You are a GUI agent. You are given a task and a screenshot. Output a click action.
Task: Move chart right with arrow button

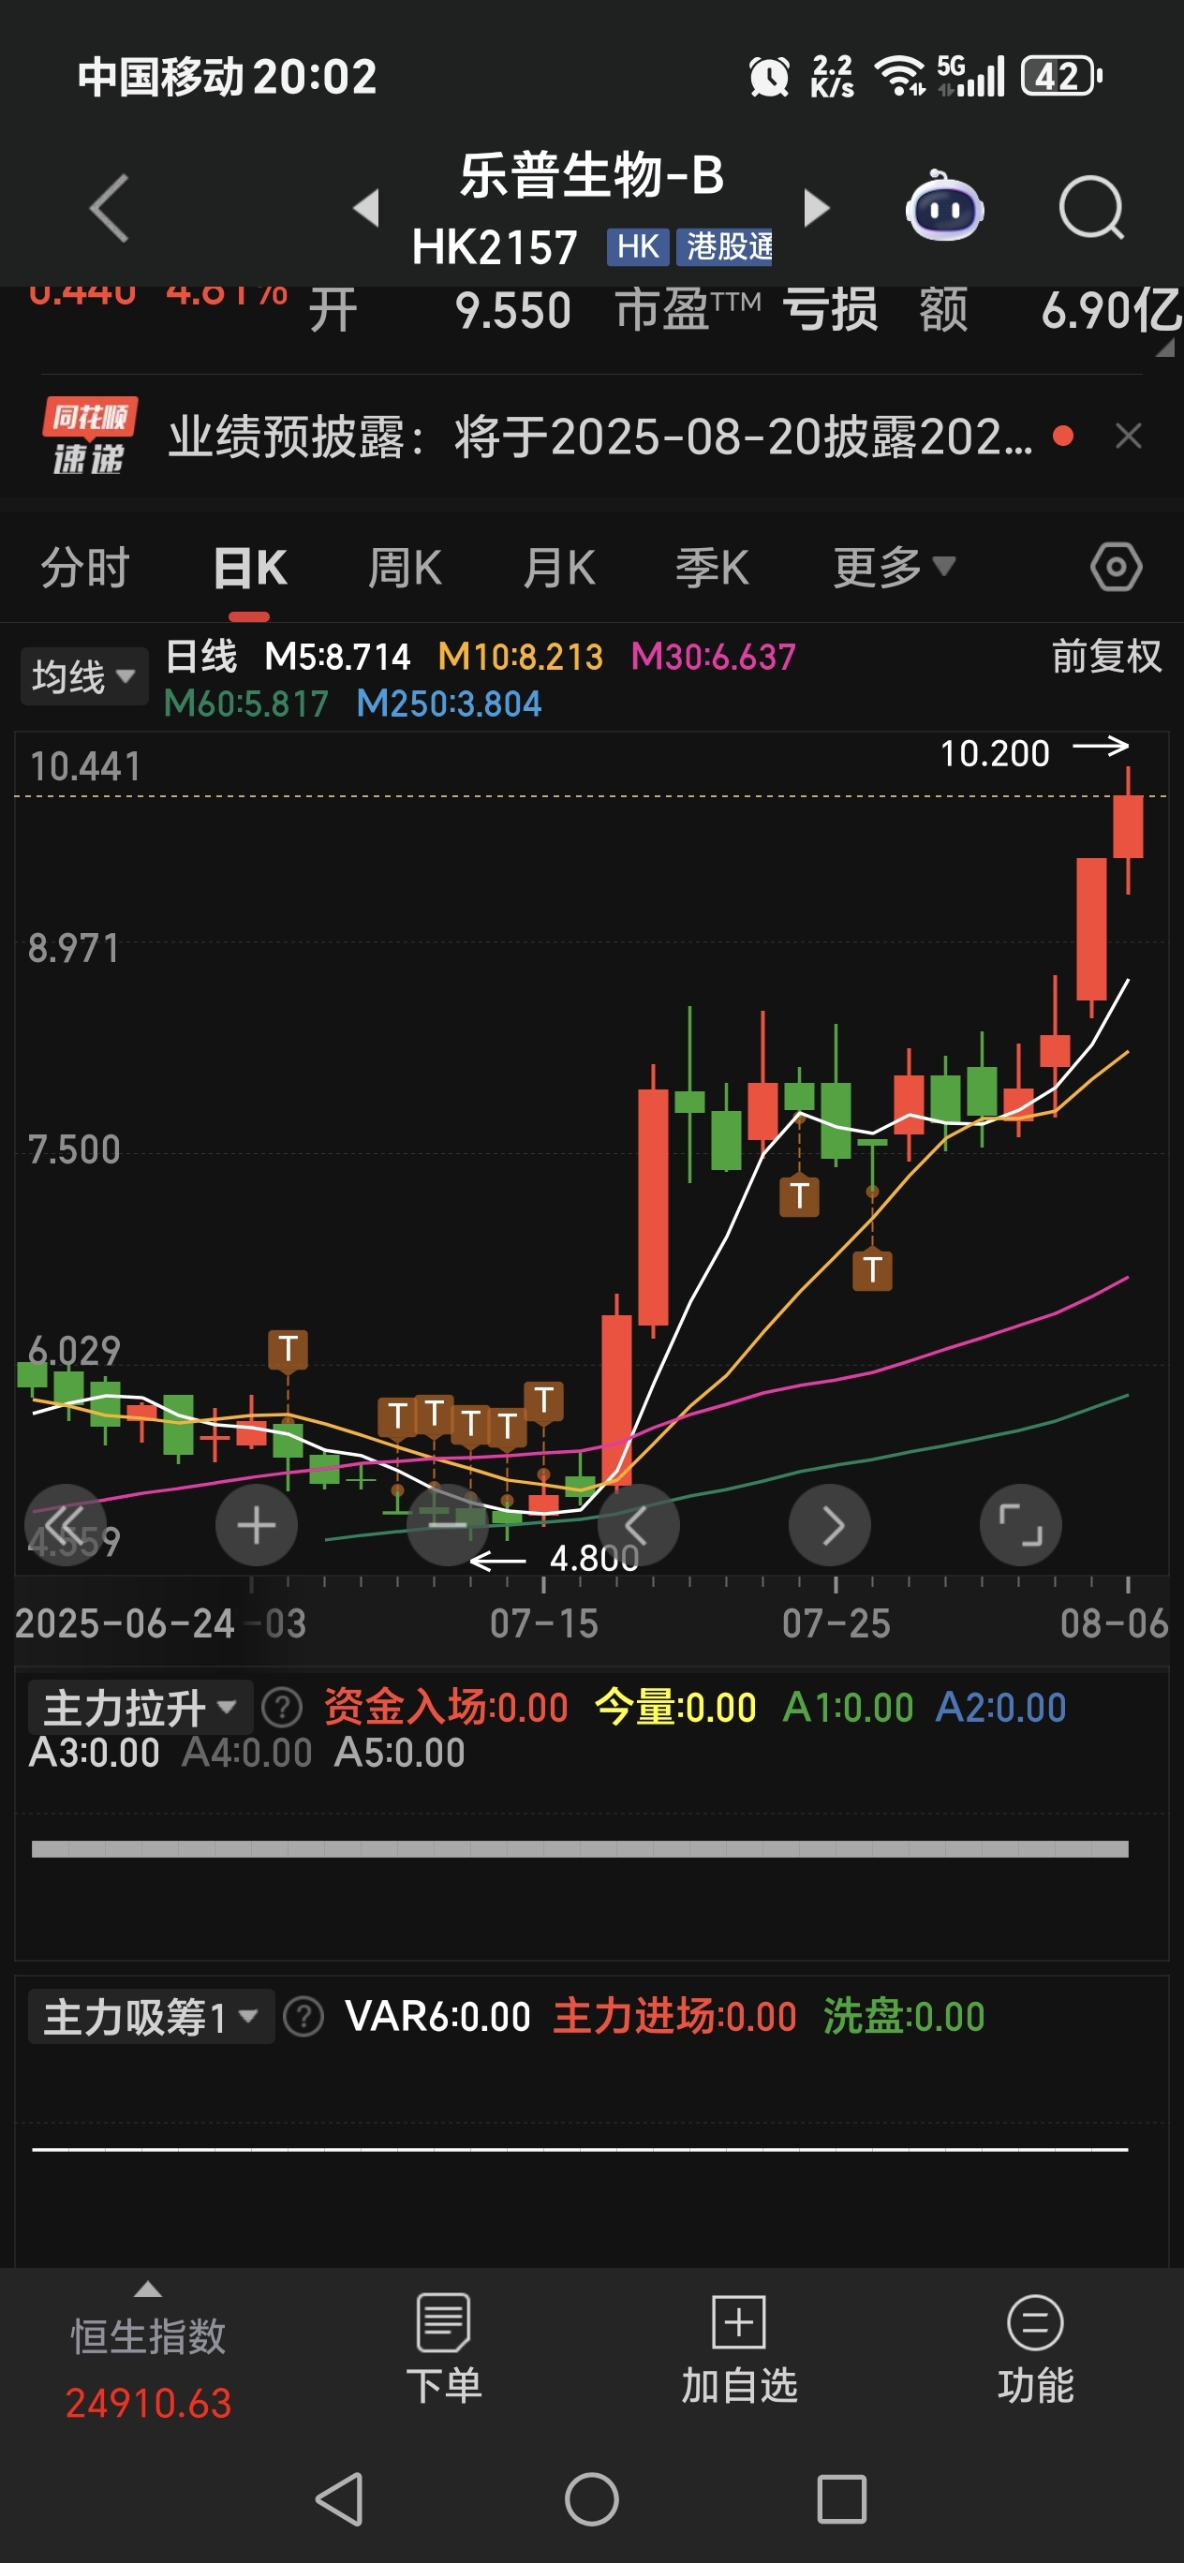point(830,1524)
